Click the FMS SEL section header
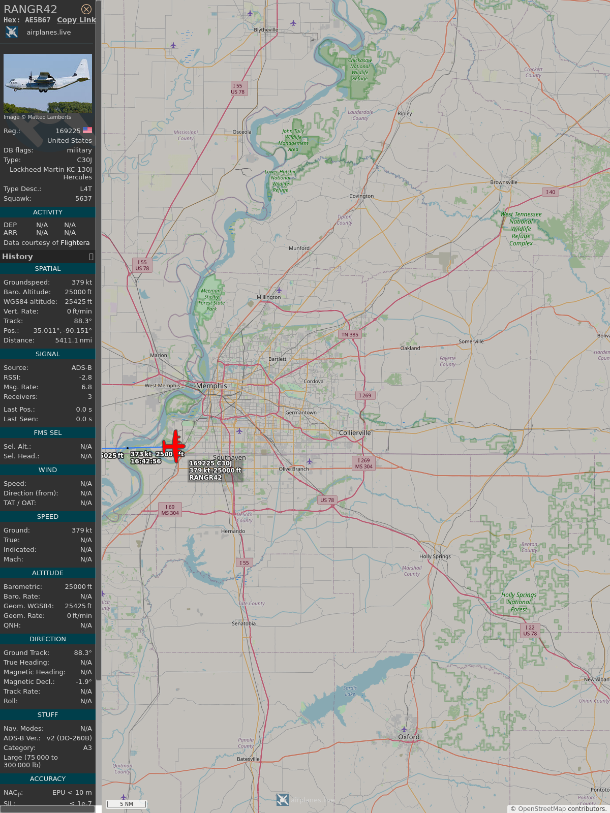Viewport: 610px width, 813px height. click(48, 433)
